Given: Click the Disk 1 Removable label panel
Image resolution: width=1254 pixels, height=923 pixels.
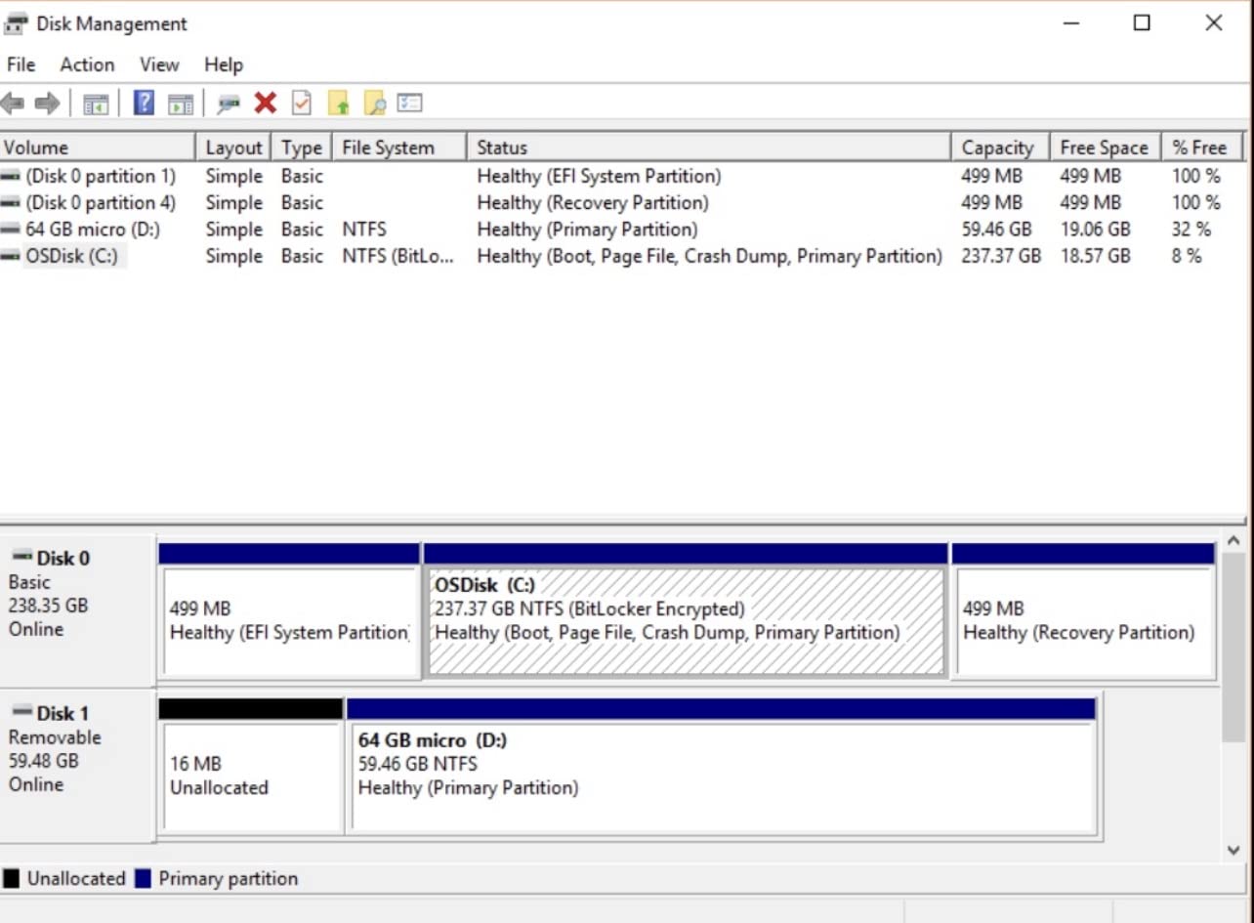Looking at the screenshot, I should (77, 765).
